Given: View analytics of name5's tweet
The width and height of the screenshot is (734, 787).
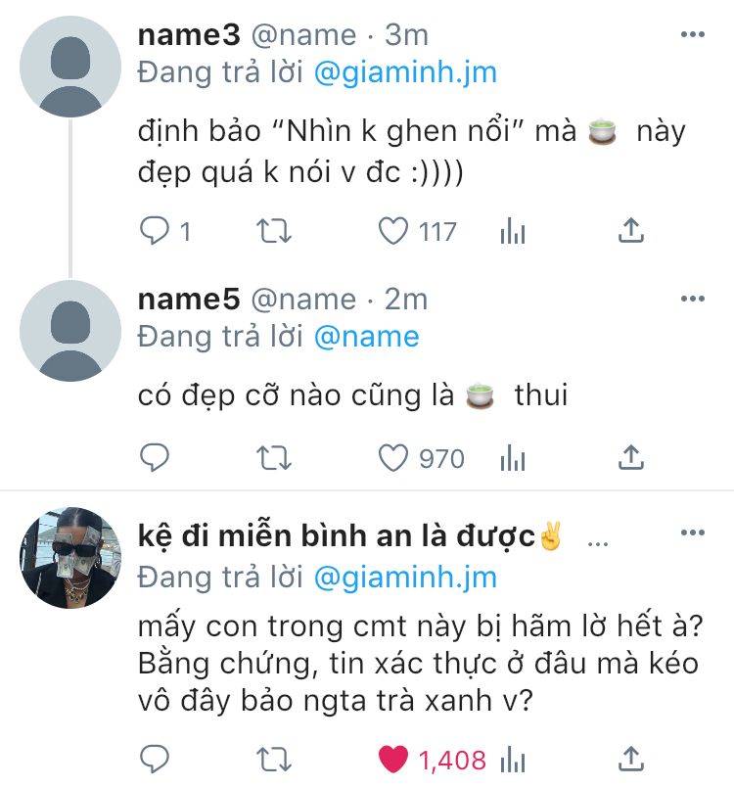Looking at the screenshot, I should click(512, 458).
